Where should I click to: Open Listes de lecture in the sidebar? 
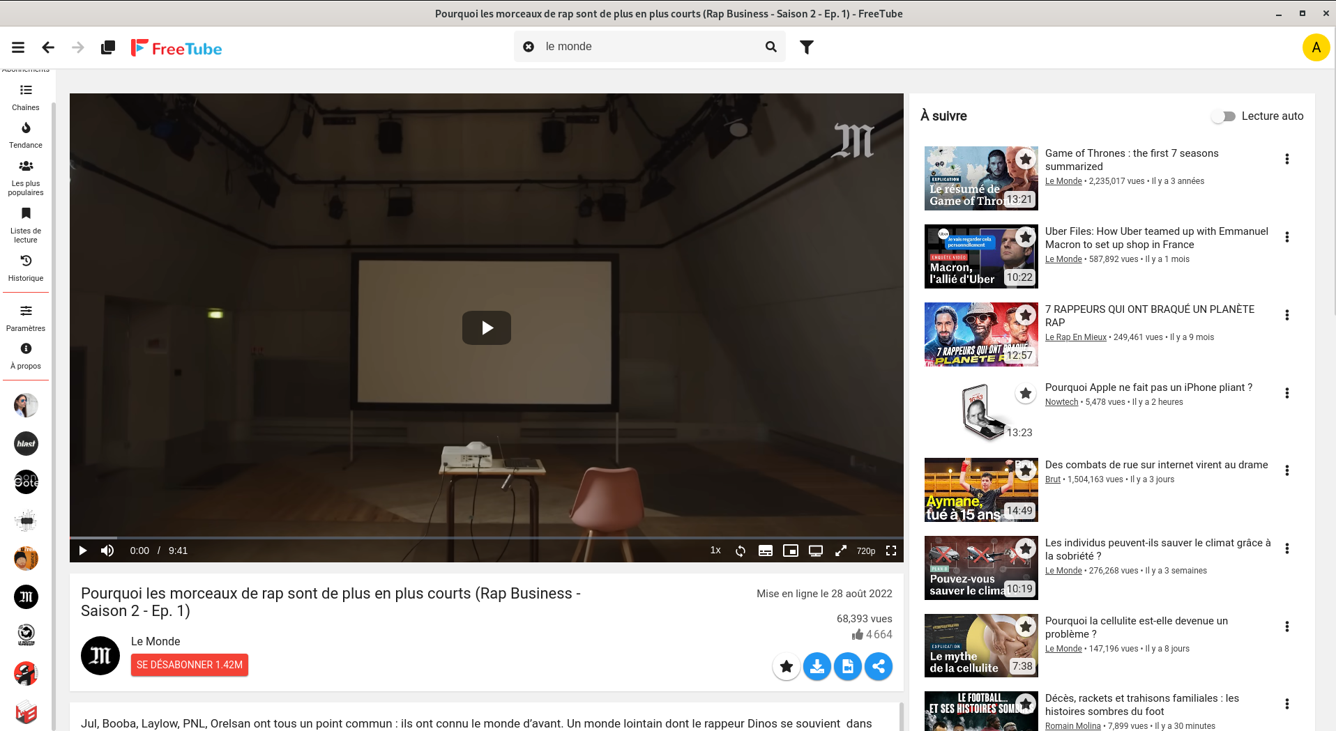coord(26,225)
